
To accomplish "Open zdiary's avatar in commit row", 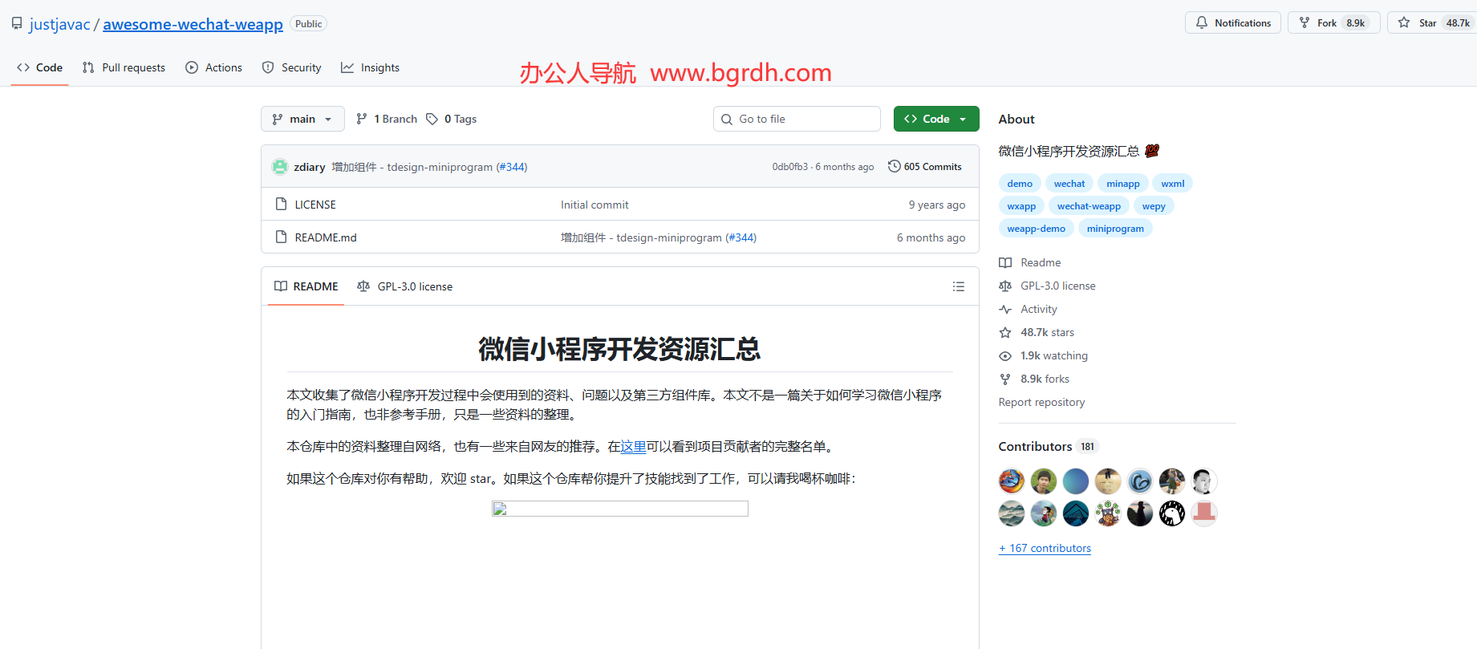I will click(x=280, y=167).
